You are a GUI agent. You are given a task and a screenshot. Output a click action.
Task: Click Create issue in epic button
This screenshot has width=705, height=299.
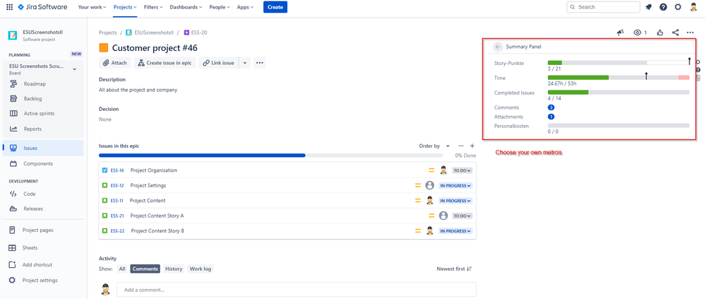(165, 63)
